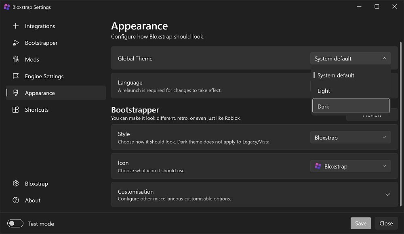Click the Appearance paintbrush icon

click(16, 93)
